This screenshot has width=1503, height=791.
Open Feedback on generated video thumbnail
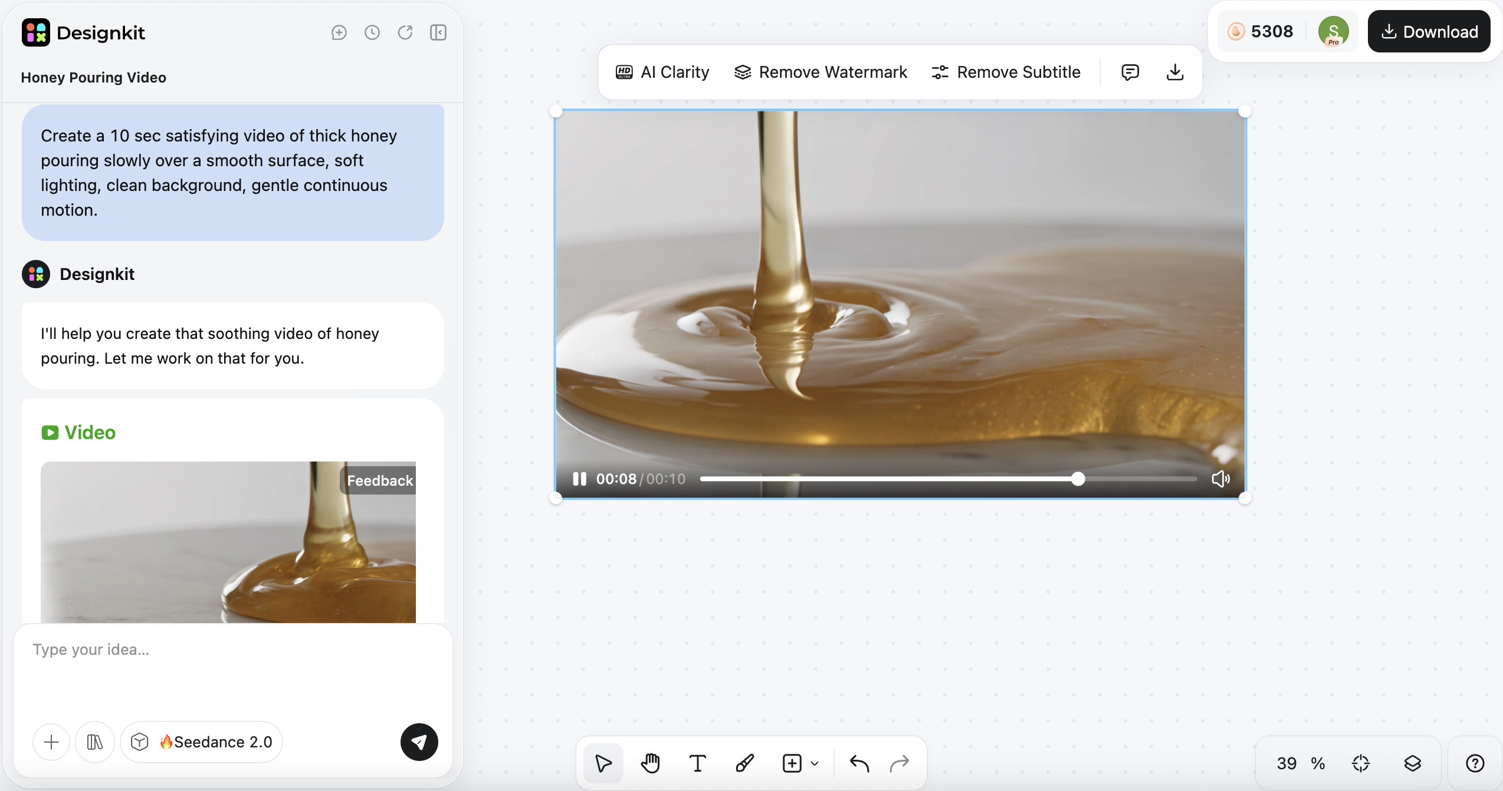coord(379,480)
